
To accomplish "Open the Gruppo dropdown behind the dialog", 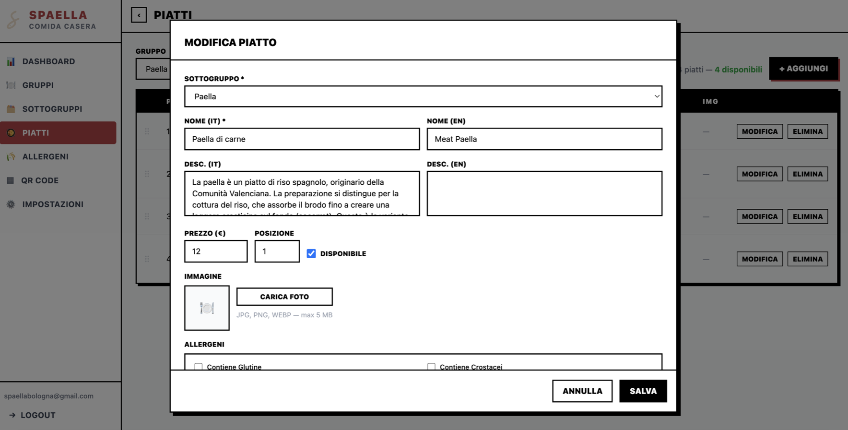I will coord(153,69).
